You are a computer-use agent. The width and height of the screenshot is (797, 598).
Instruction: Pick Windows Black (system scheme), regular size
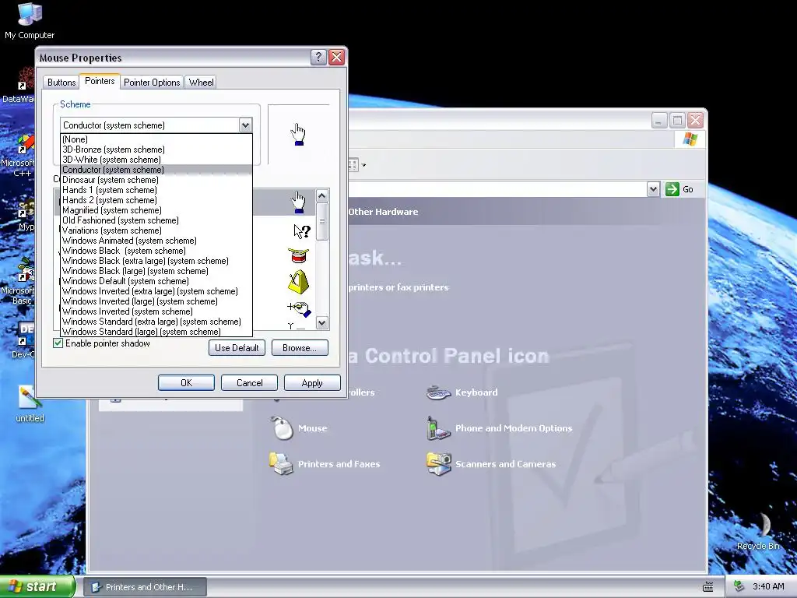pyautogui.click(x=156, y=251)
